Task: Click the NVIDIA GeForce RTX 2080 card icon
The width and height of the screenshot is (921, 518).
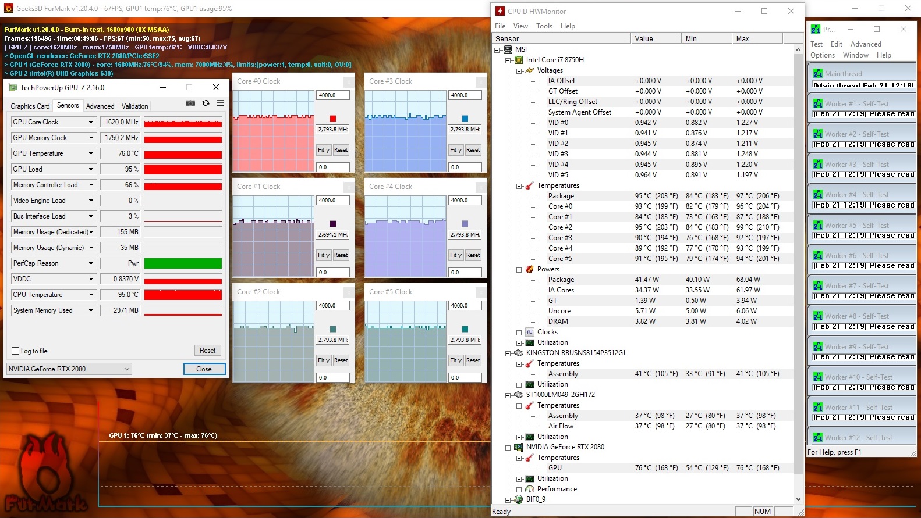Action: coord(519,448)
